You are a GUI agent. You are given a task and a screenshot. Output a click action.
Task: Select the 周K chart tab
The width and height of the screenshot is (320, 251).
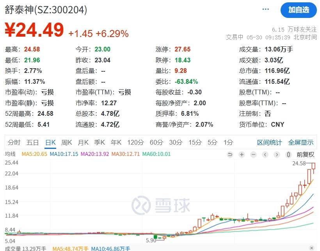tap(66, 142)
